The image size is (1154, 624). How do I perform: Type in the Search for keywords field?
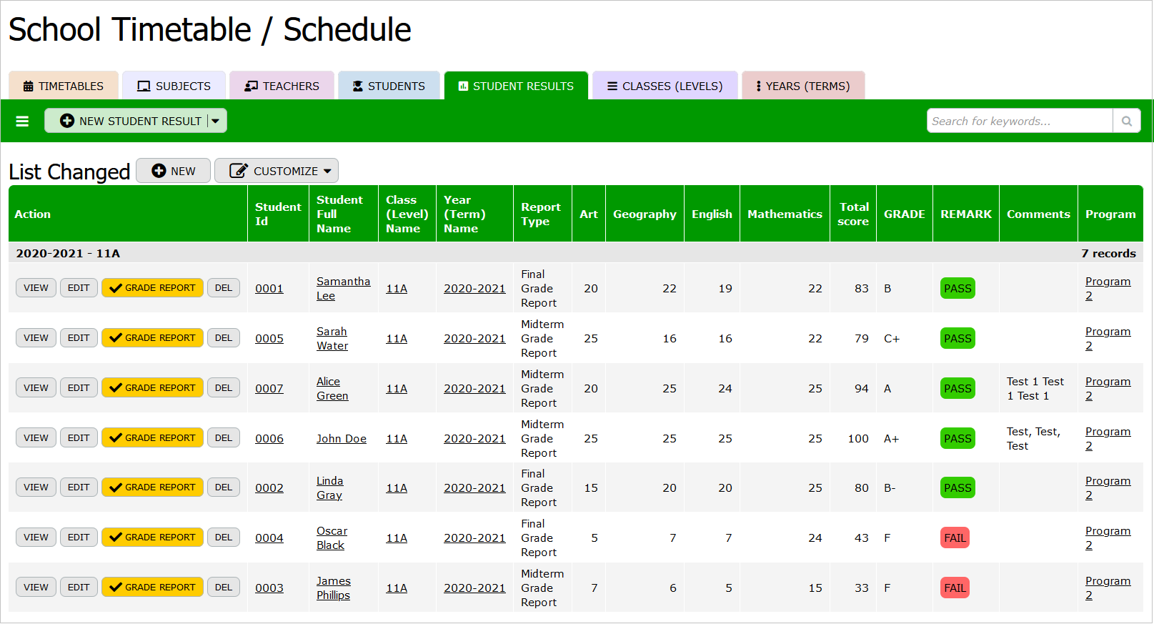(1019, 122)
